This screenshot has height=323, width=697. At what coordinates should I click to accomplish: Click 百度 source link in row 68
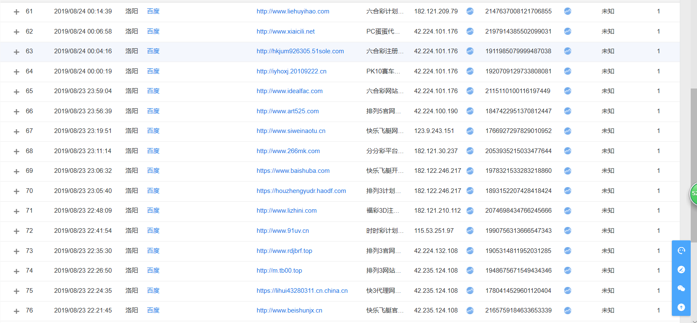(153, 151)
